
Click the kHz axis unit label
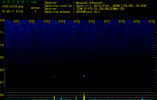[2, 20]
